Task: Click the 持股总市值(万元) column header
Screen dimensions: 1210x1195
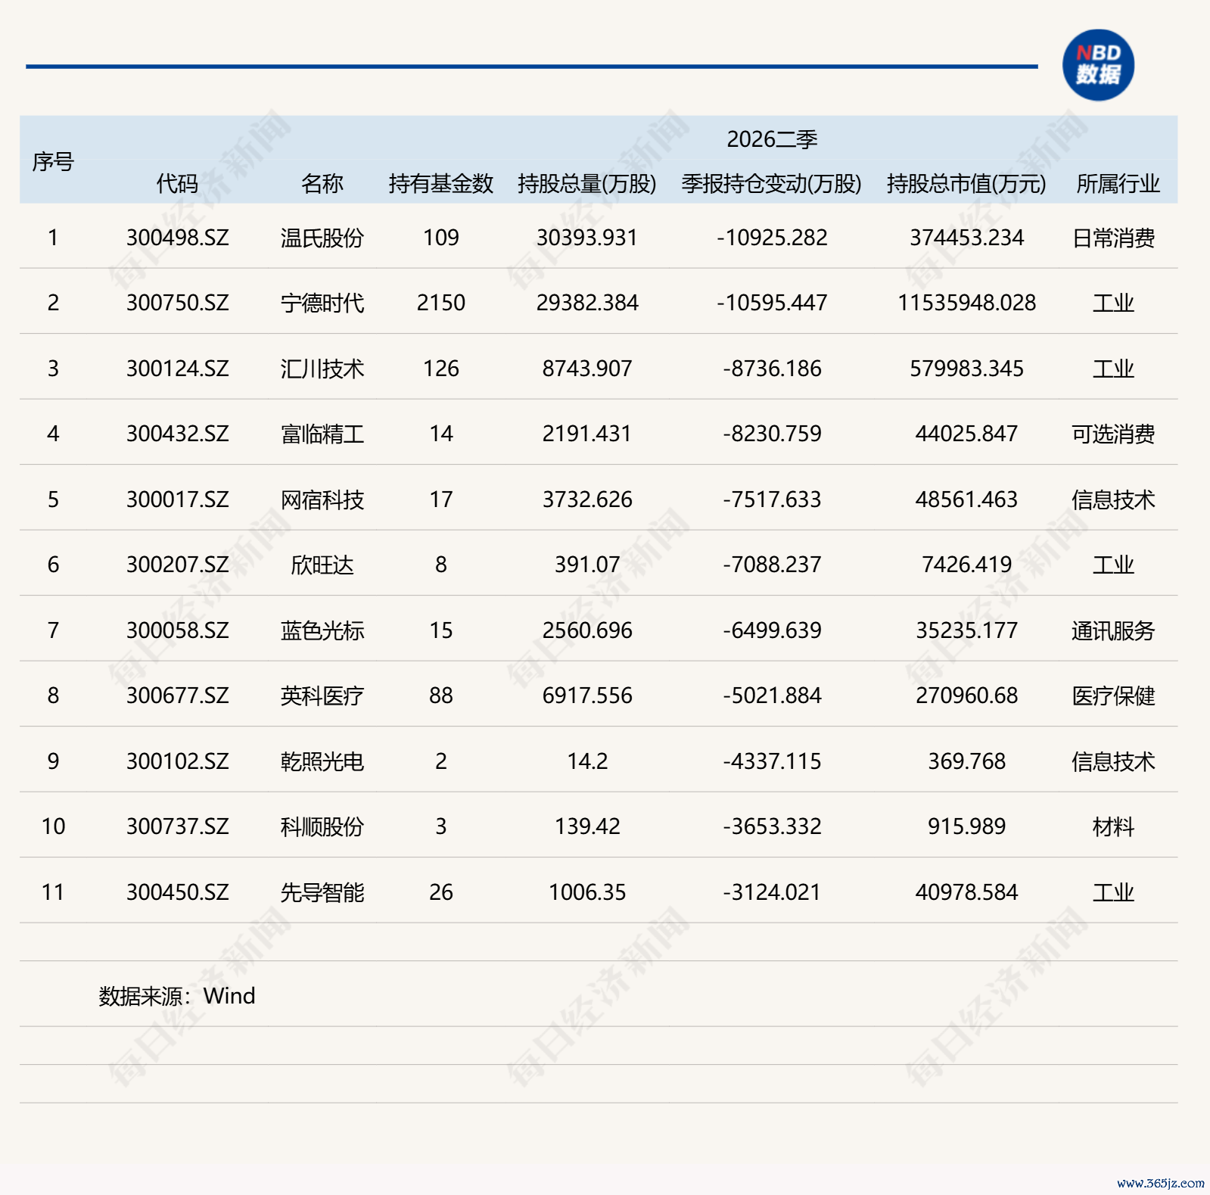Action: tap(966, 183)
